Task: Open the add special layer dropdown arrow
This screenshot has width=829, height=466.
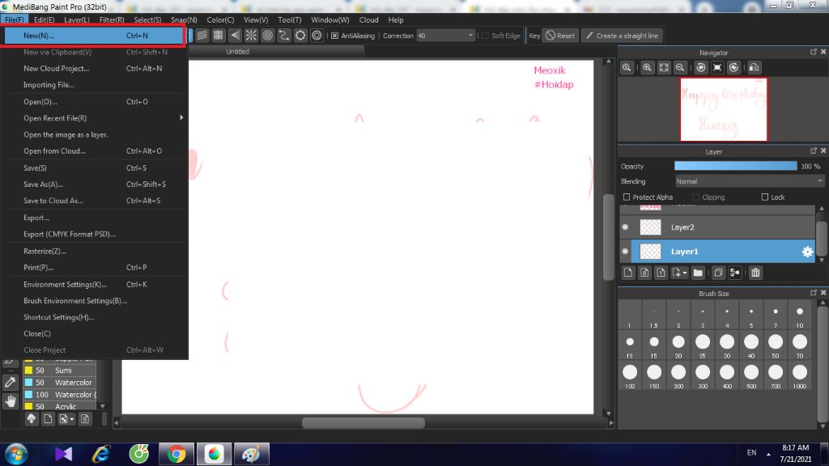Action: 685,273
